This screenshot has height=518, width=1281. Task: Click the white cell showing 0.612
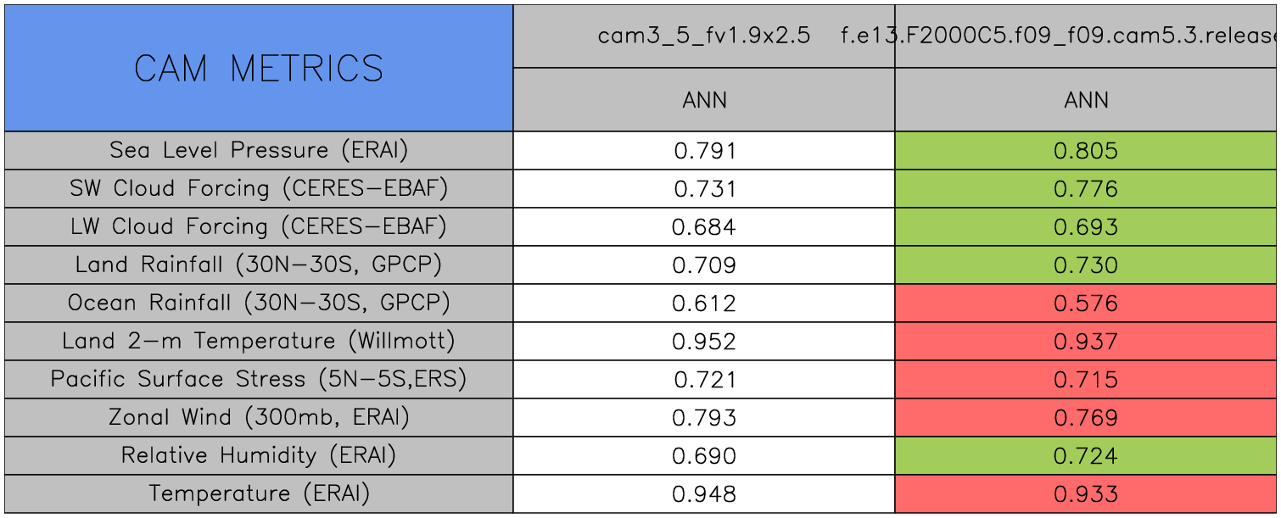click(x=704, y=304)
